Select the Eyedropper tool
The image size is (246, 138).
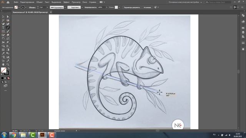(x=3, y=54)
